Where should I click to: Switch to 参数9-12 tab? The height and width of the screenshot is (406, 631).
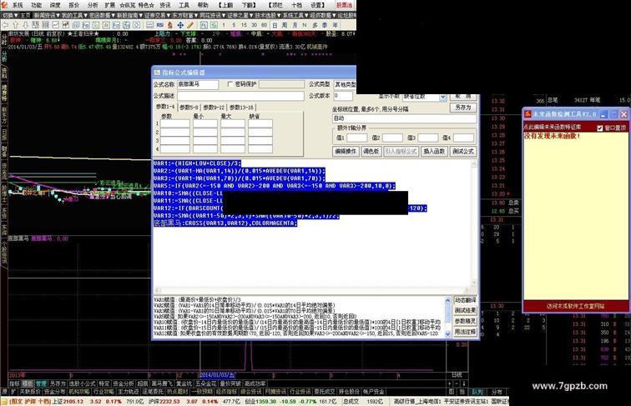[x=214, y=108]
